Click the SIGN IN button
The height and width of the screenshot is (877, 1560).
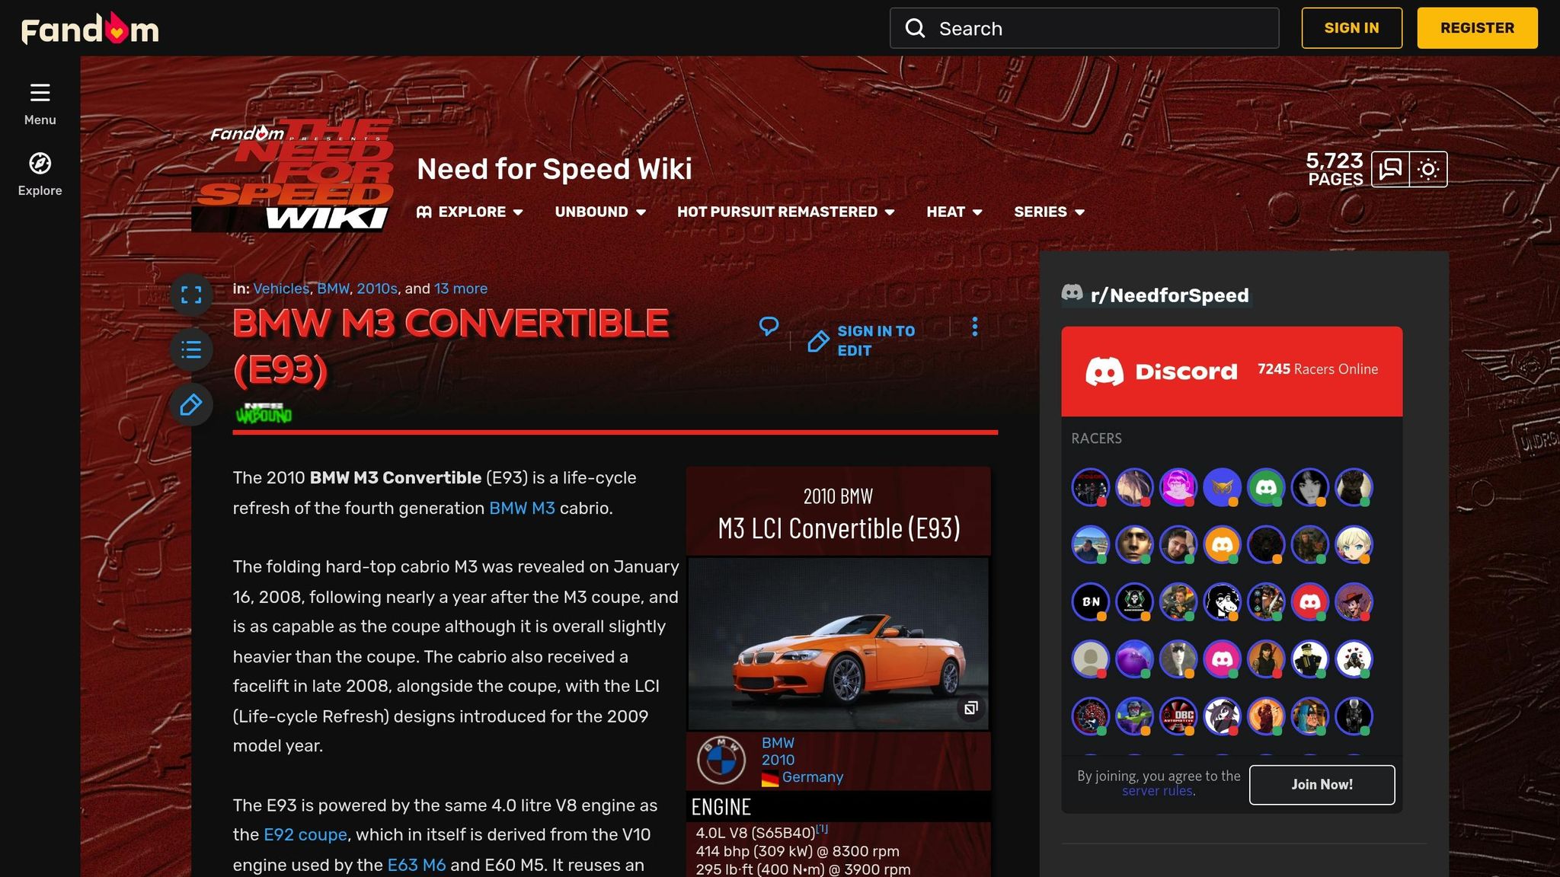(1351, 28)
